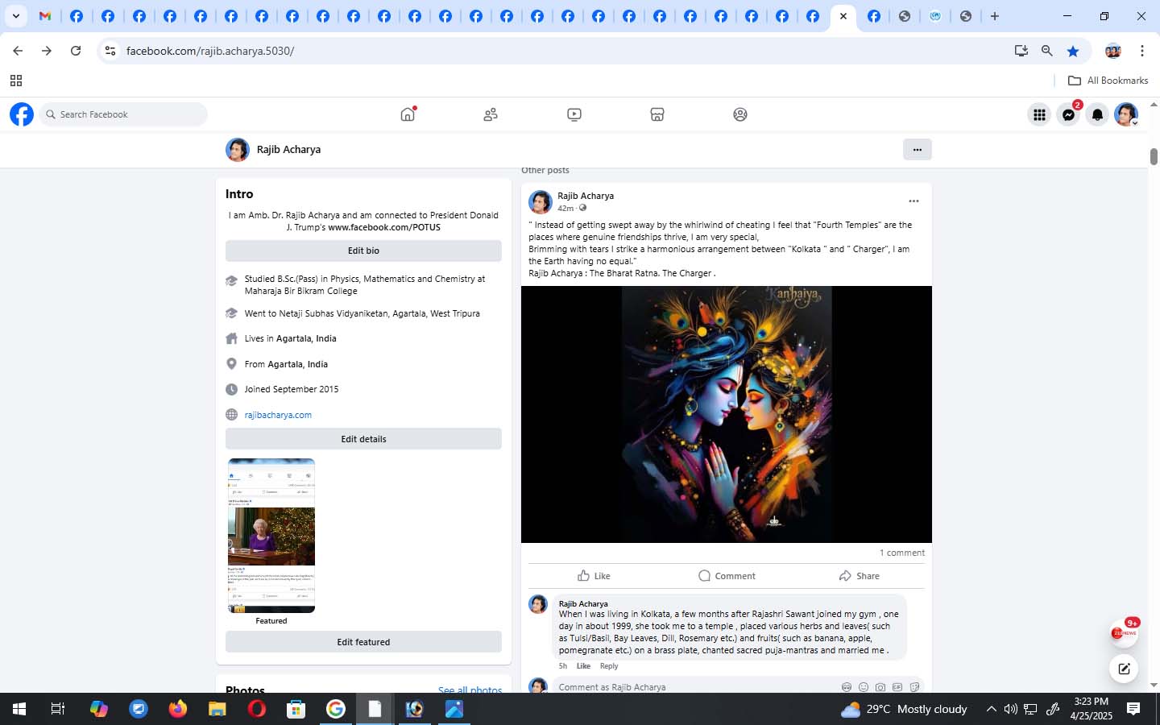Open the rajibacharya.com website link

point(278,415)
